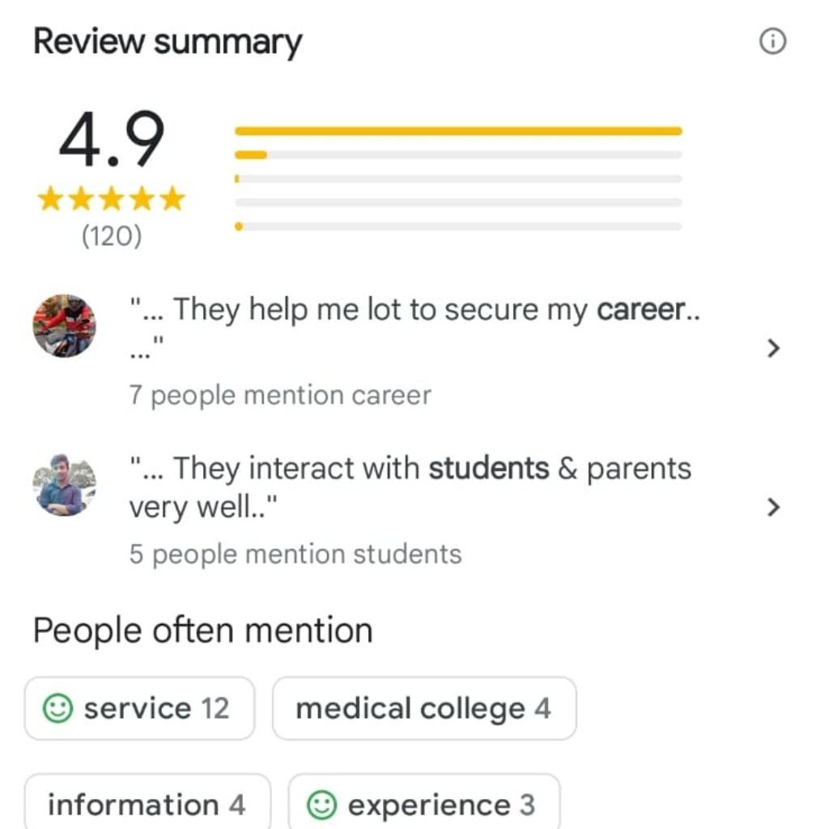The image size is (829, 829).
Task: Click the 5-star rating distribution bar
Action: click(x=458, y=130)
